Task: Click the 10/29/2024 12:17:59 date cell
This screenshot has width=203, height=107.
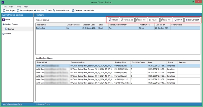Action: tap(157, 66)
